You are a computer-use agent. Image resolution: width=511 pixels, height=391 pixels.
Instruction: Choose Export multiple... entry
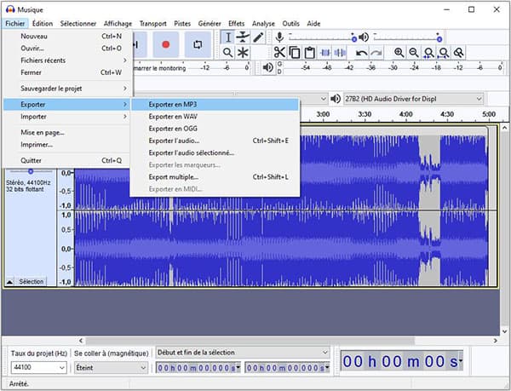[x=215, y=177]
